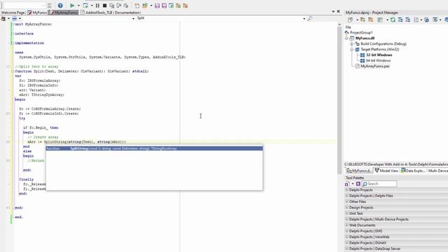The width and height of the screenshot is (448, 252).
Task: Select the 64-bit Windows platform
Action: pyautogui.click(x=378, y=61)
